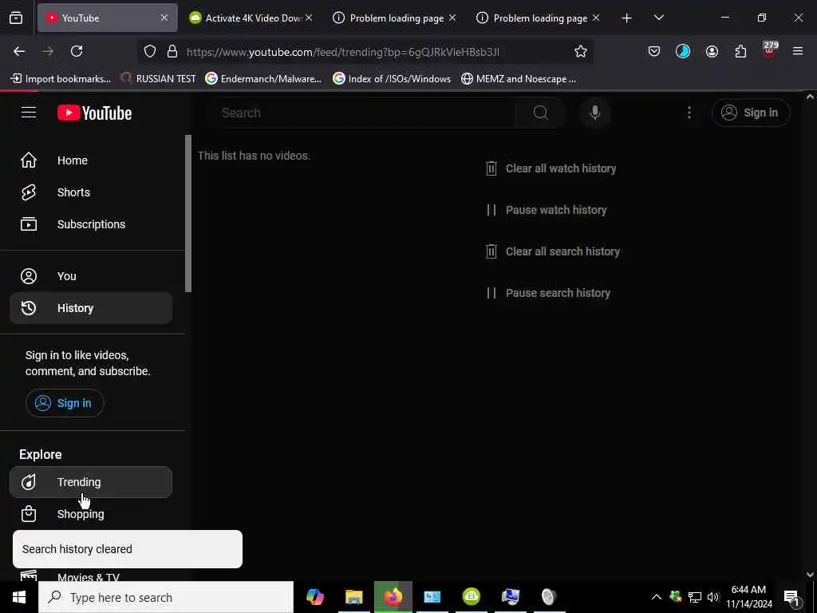The width and height of the screenshot is (817, 613).
Task: Open File Explorer in taskbar
Action: tap(353, 597)
